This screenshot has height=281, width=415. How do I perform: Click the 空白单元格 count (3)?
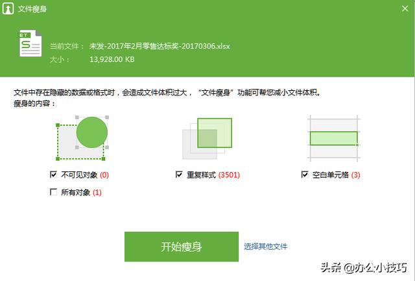coord(356,175)
